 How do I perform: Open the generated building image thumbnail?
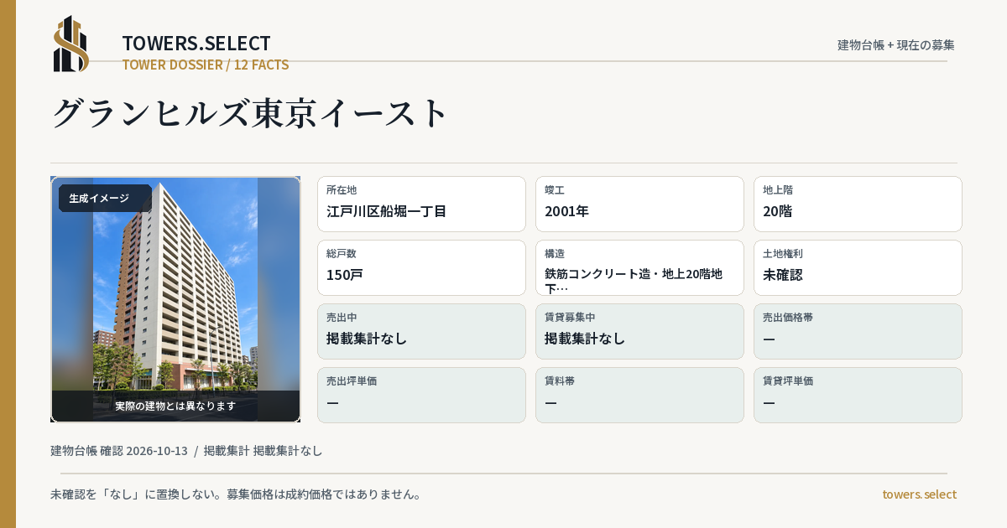[x=175, y=299]
